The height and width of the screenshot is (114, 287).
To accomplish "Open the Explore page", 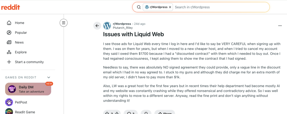I will coord(20,52).
